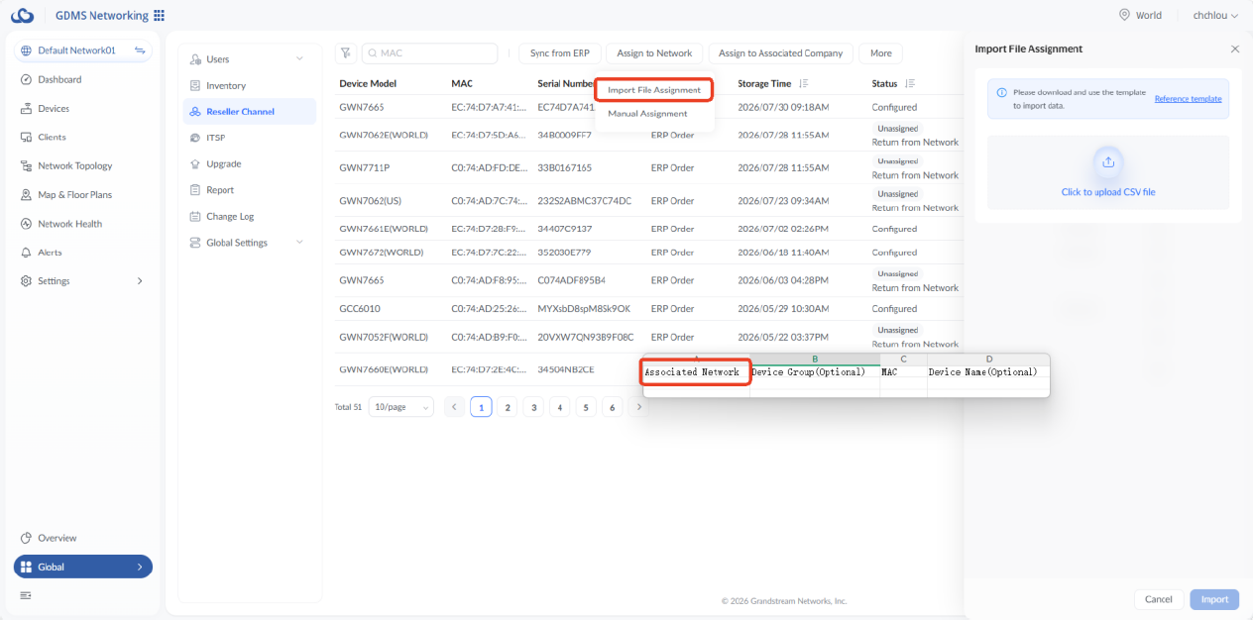Choose Manual Assignment from dropdown
The width and height of the screenshot is (1253, 620).
coord(647,114)
